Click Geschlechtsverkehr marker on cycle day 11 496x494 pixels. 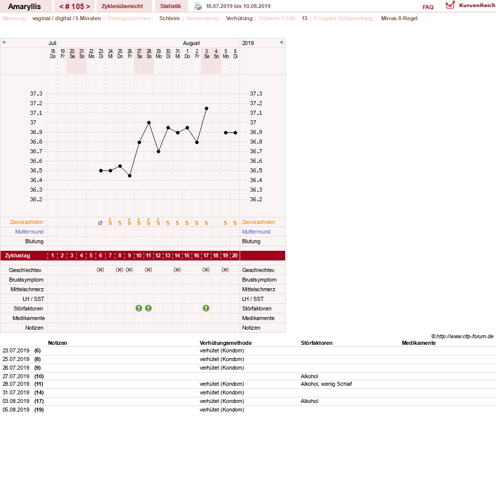148,270
